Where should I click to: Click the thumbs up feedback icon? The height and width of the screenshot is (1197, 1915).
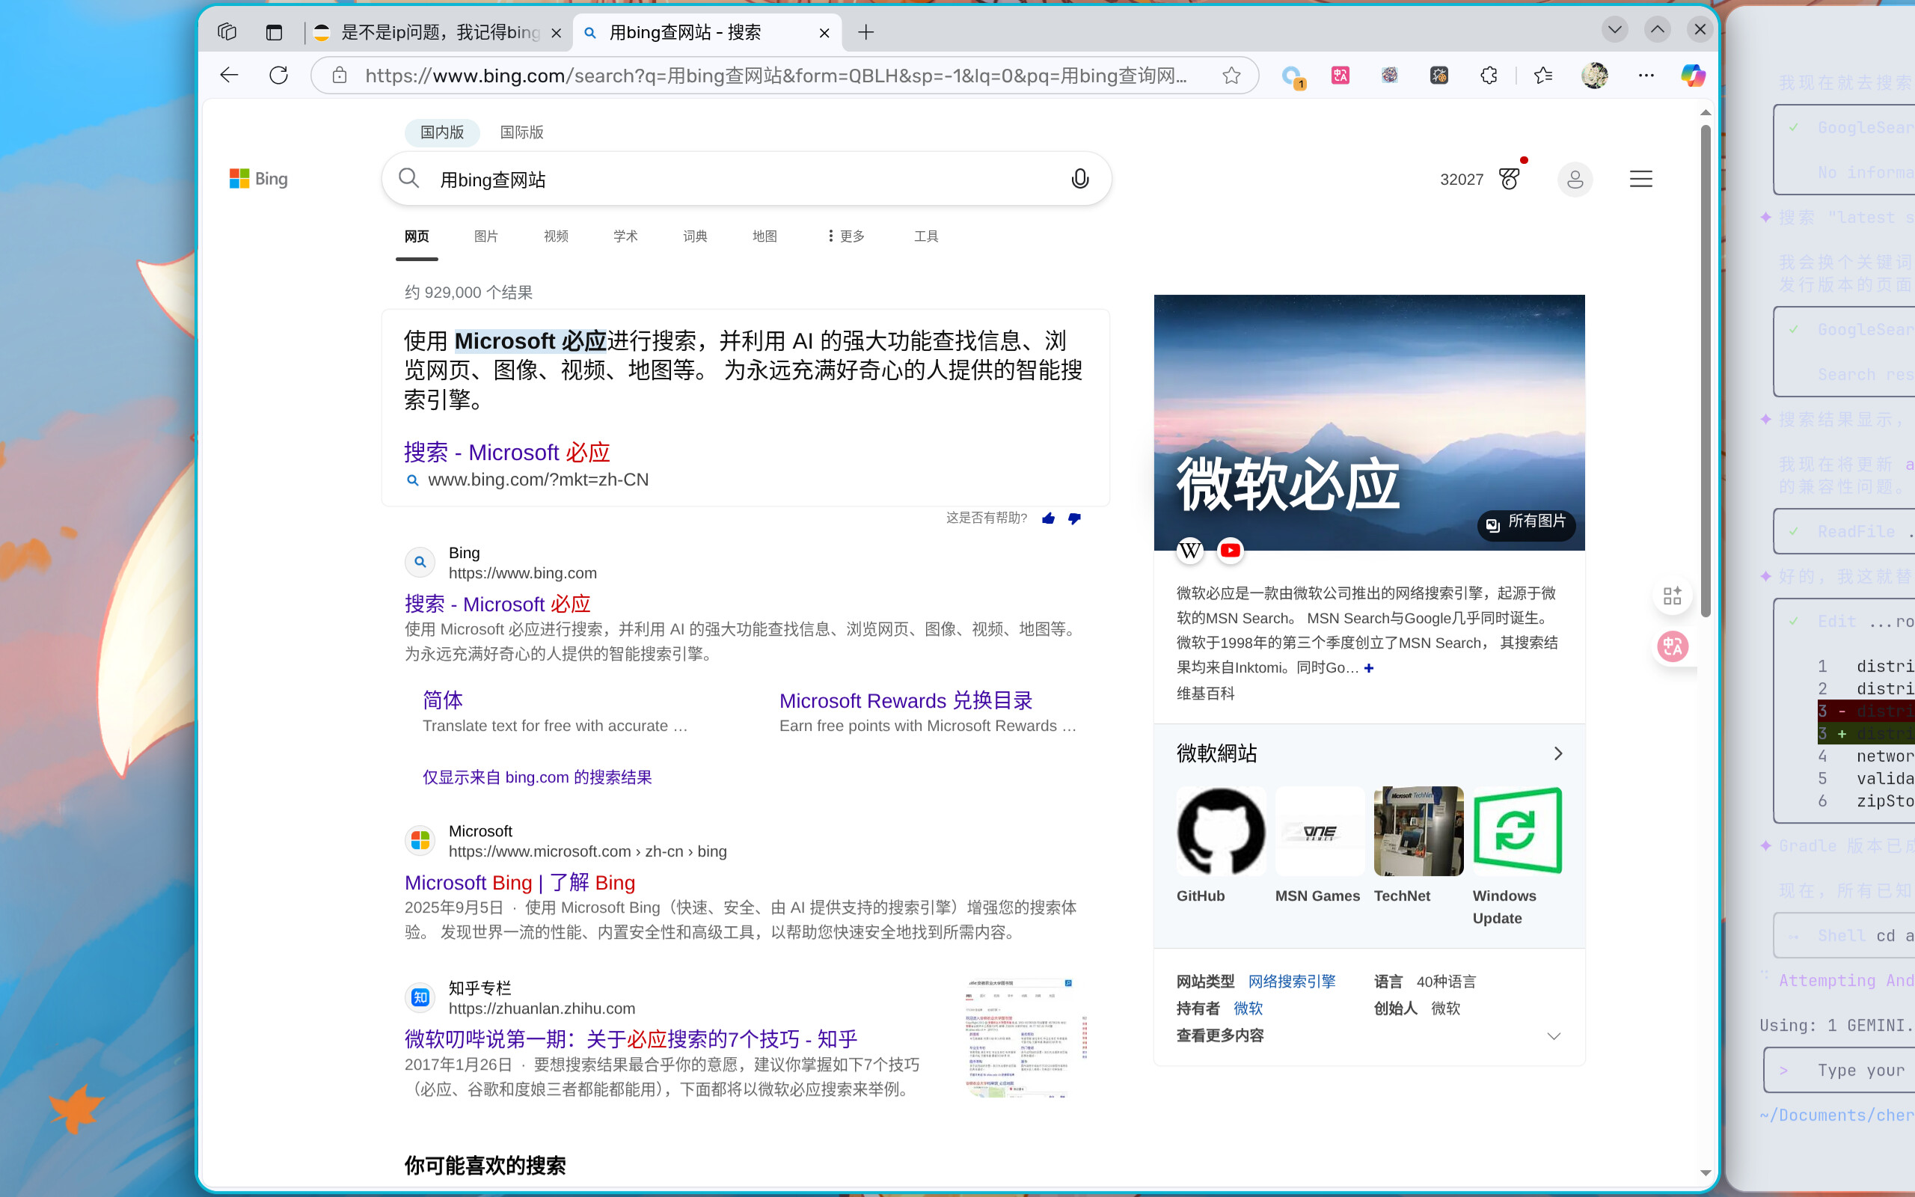coord(1049,518)
